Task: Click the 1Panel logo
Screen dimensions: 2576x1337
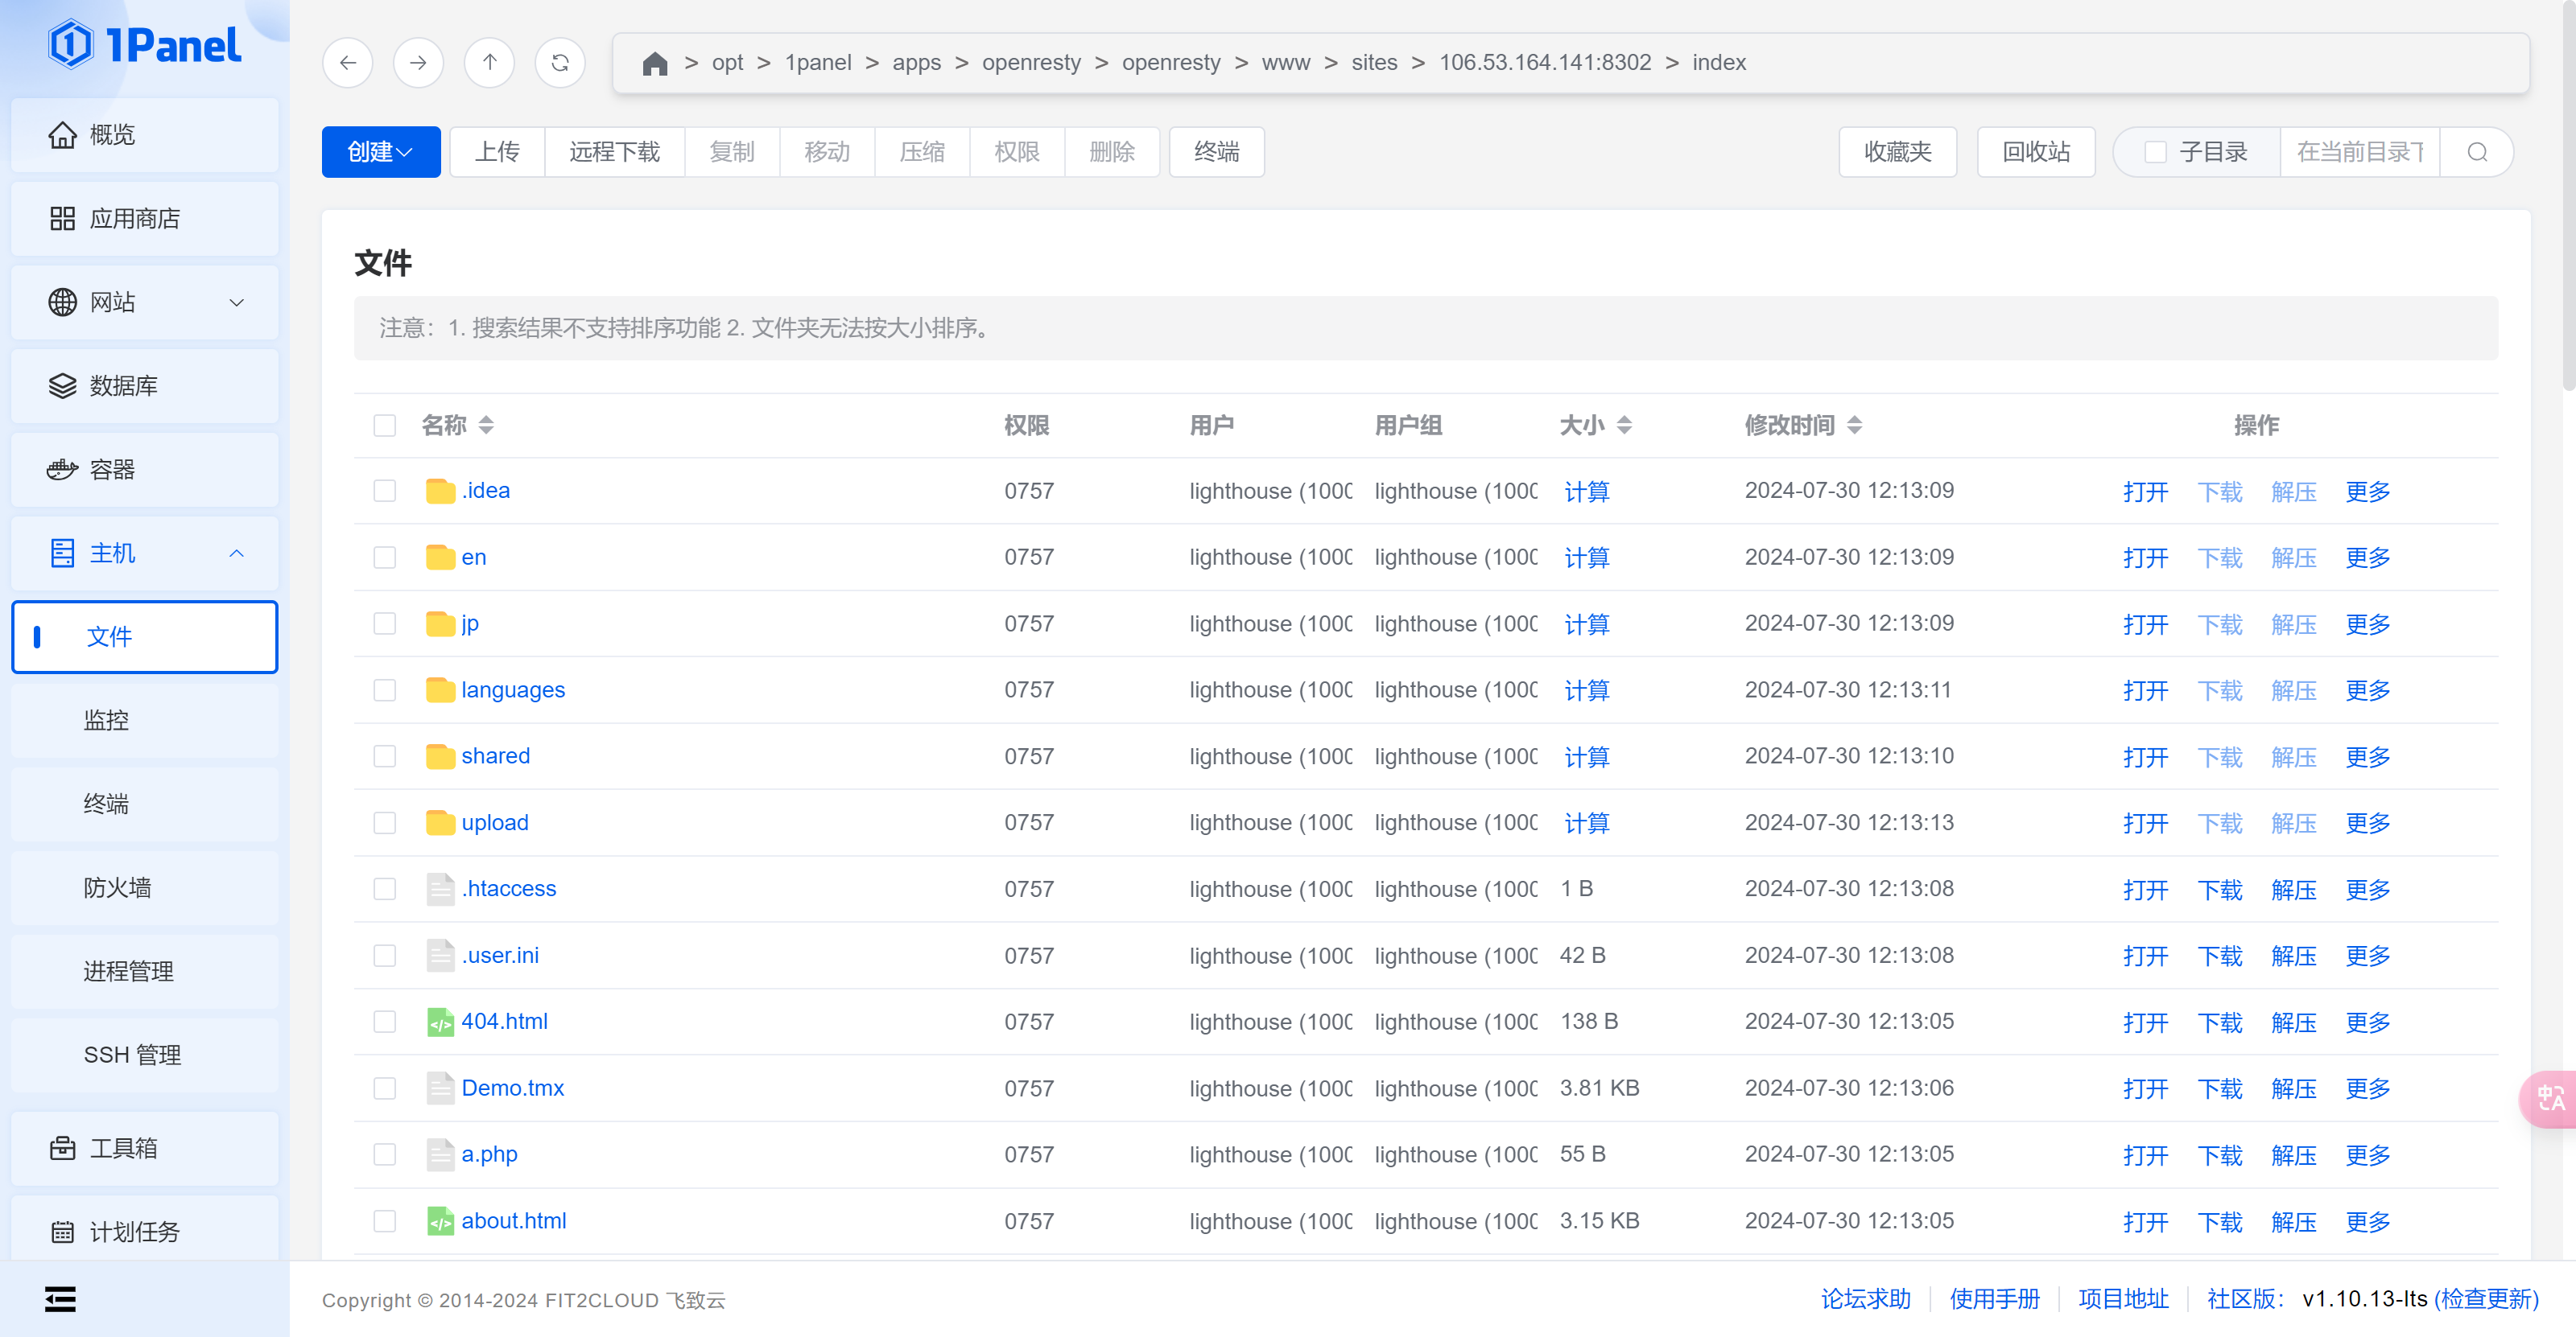Action: (145, 45)
